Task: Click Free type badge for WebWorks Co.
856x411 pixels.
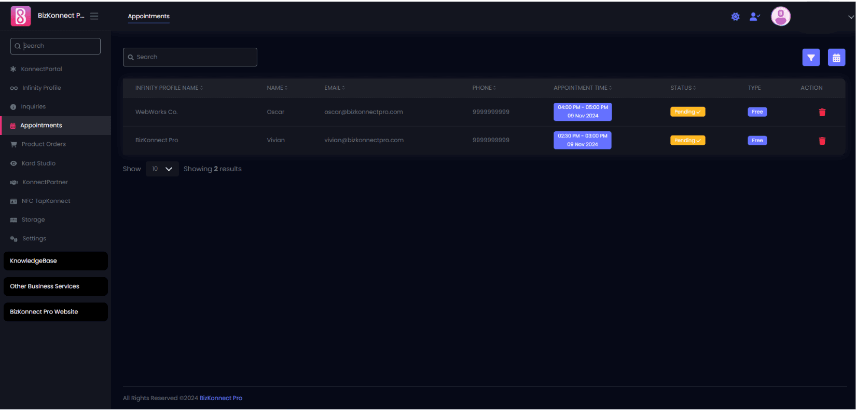Action: [757, 112]
